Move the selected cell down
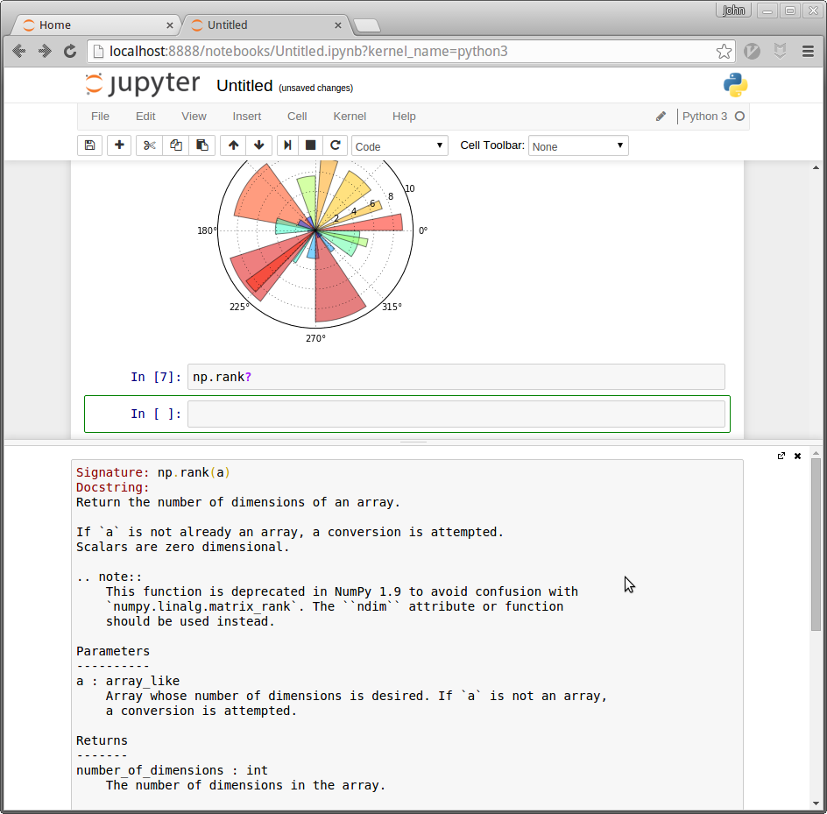Screen dimensions: 827x814 pos(258,145)
